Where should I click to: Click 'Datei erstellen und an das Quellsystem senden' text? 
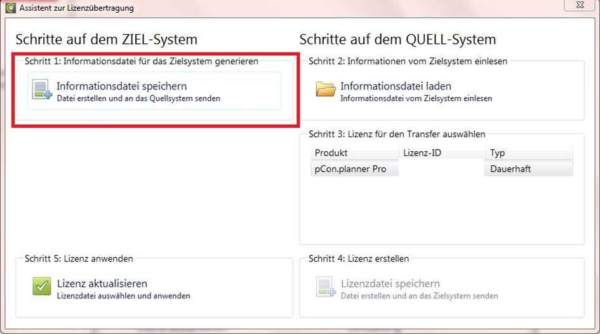coord(138,98)
